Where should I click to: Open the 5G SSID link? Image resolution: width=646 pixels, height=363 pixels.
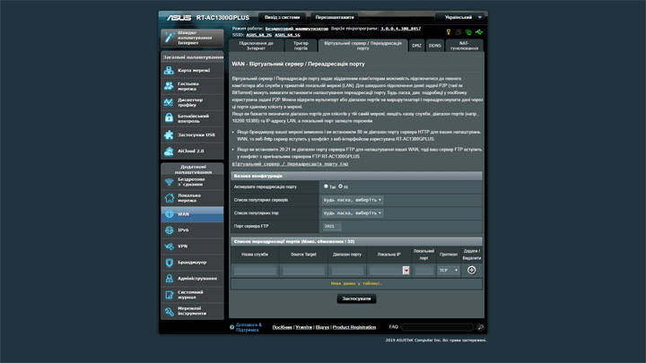(287, 35)
